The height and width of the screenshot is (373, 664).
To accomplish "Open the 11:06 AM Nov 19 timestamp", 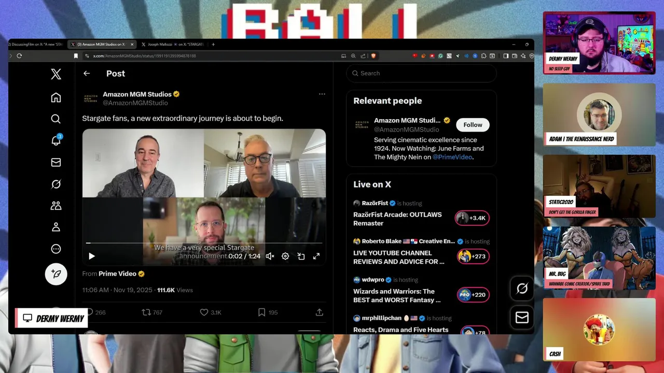I will (117, 290).
